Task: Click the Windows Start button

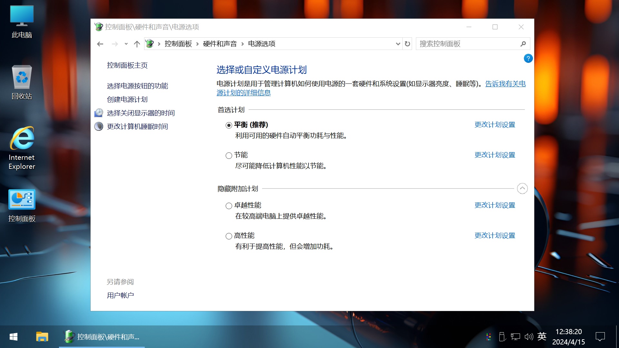Action: click(13, 336)
